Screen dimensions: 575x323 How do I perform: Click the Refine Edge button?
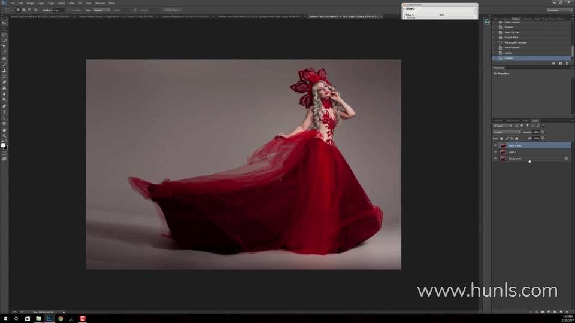coord(171,10)
